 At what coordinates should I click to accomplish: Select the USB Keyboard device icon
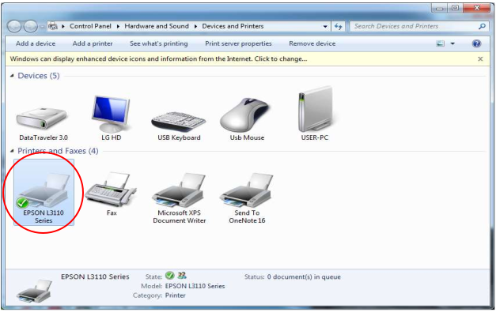click(179, 121)
